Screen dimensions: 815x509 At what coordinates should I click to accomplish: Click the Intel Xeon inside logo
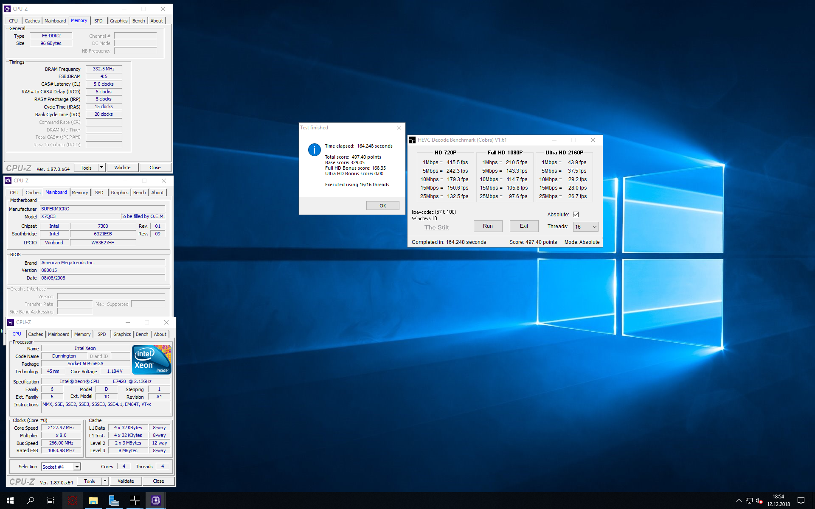point(152,359)
